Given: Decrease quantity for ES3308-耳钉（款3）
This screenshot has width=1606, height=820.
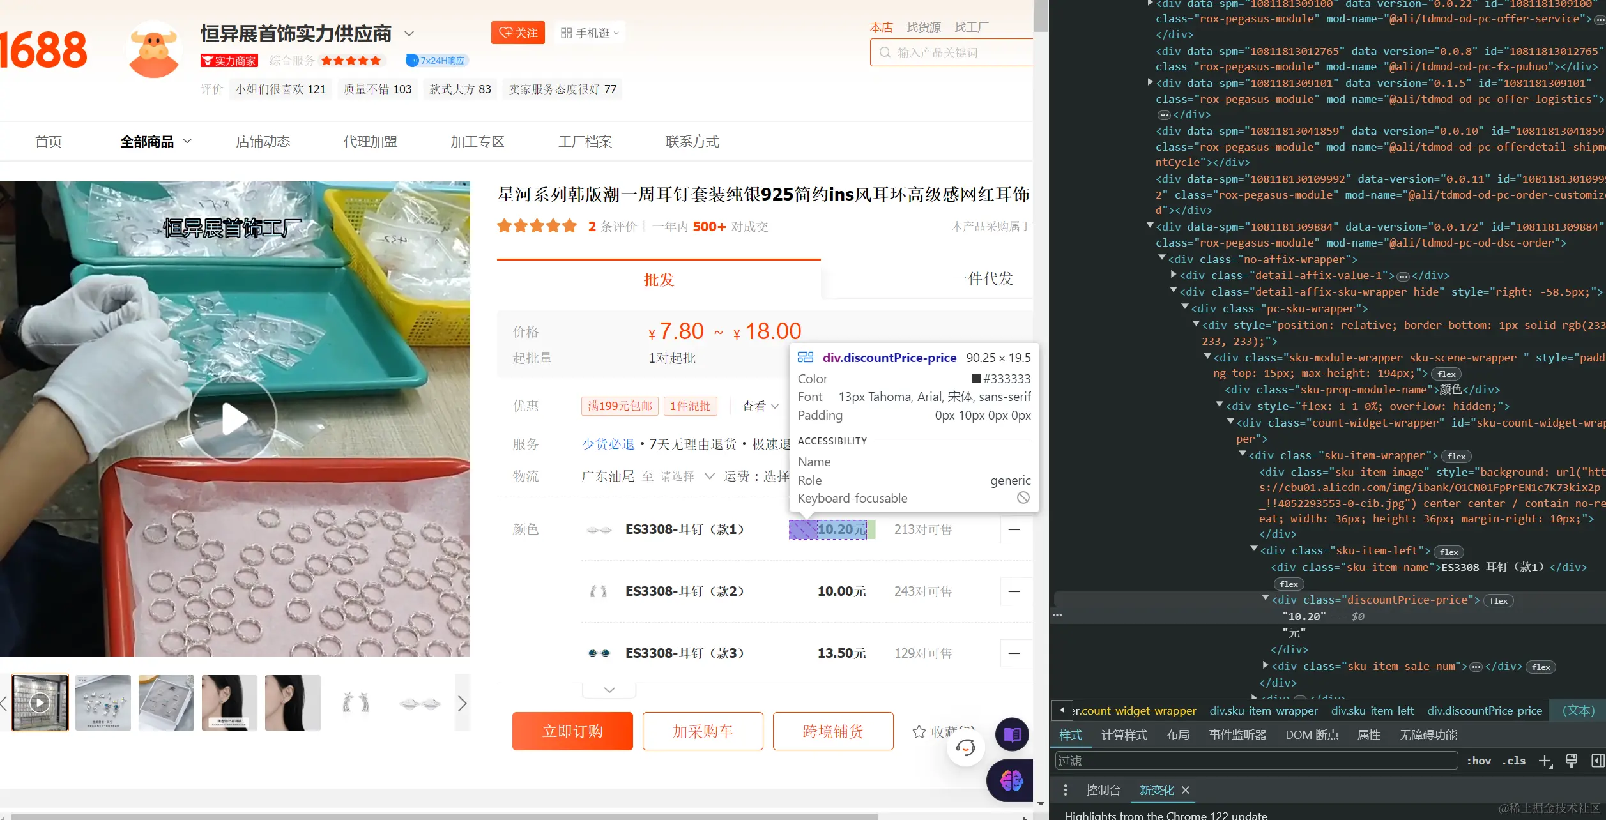Looking at the screenshot, I should click(1014, 653).
